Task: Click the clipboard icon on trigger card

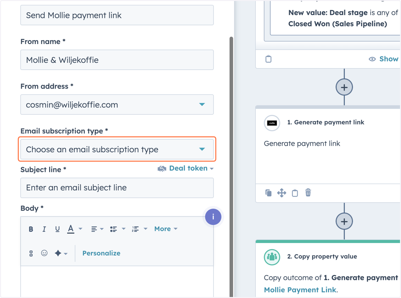Action: tap(268, 59)
